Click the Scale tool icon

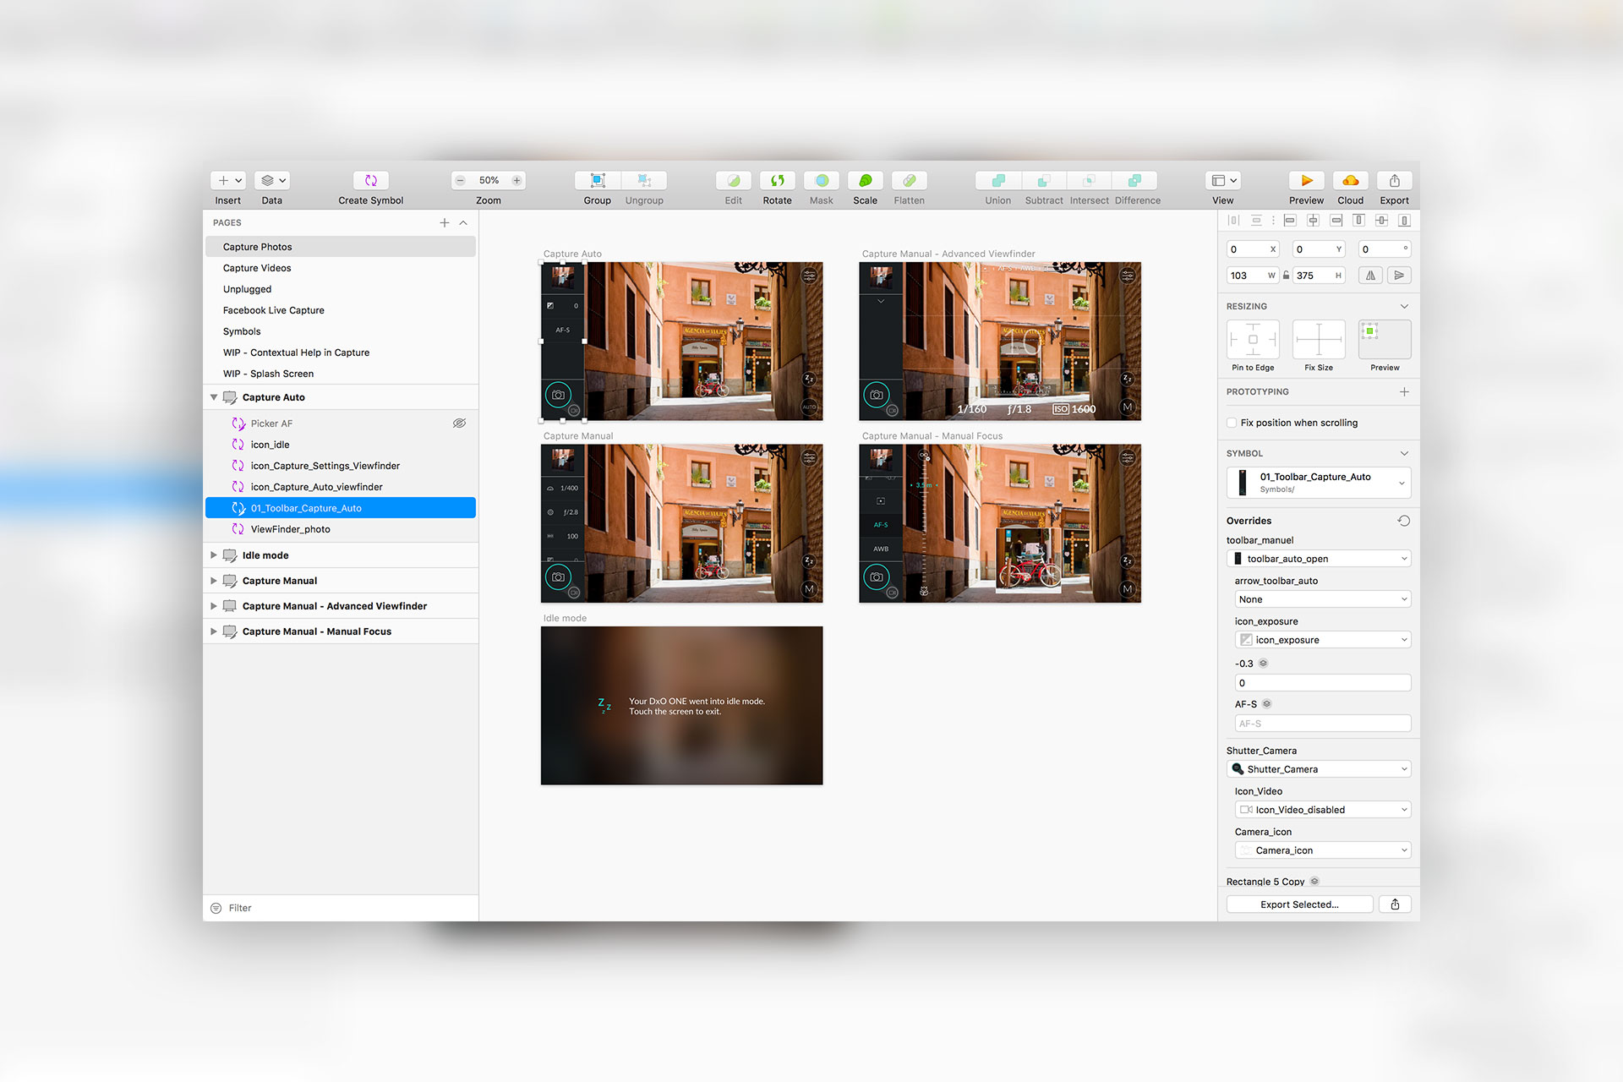865,180
